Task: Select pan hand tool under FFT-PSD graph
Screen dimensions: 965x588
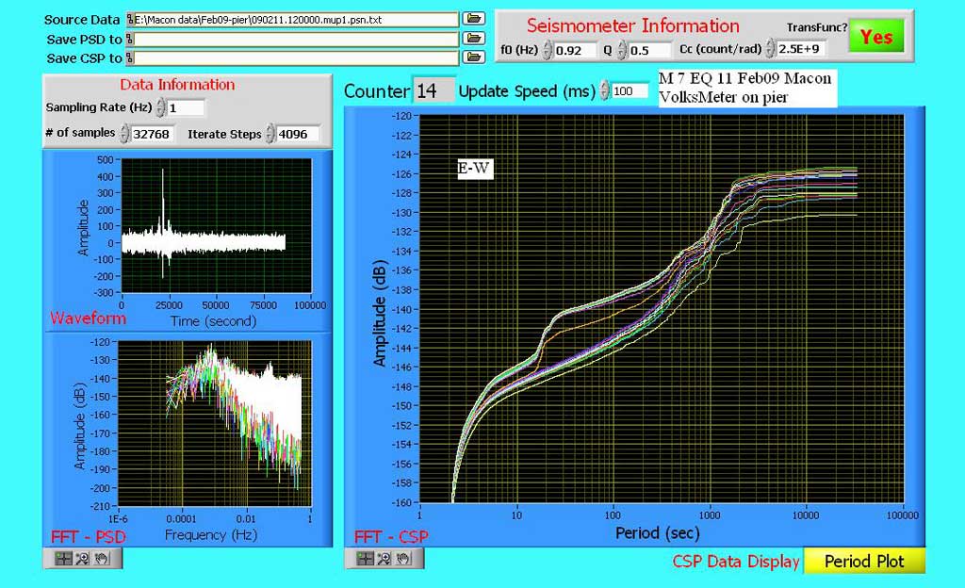Action: tap(101, 559)
